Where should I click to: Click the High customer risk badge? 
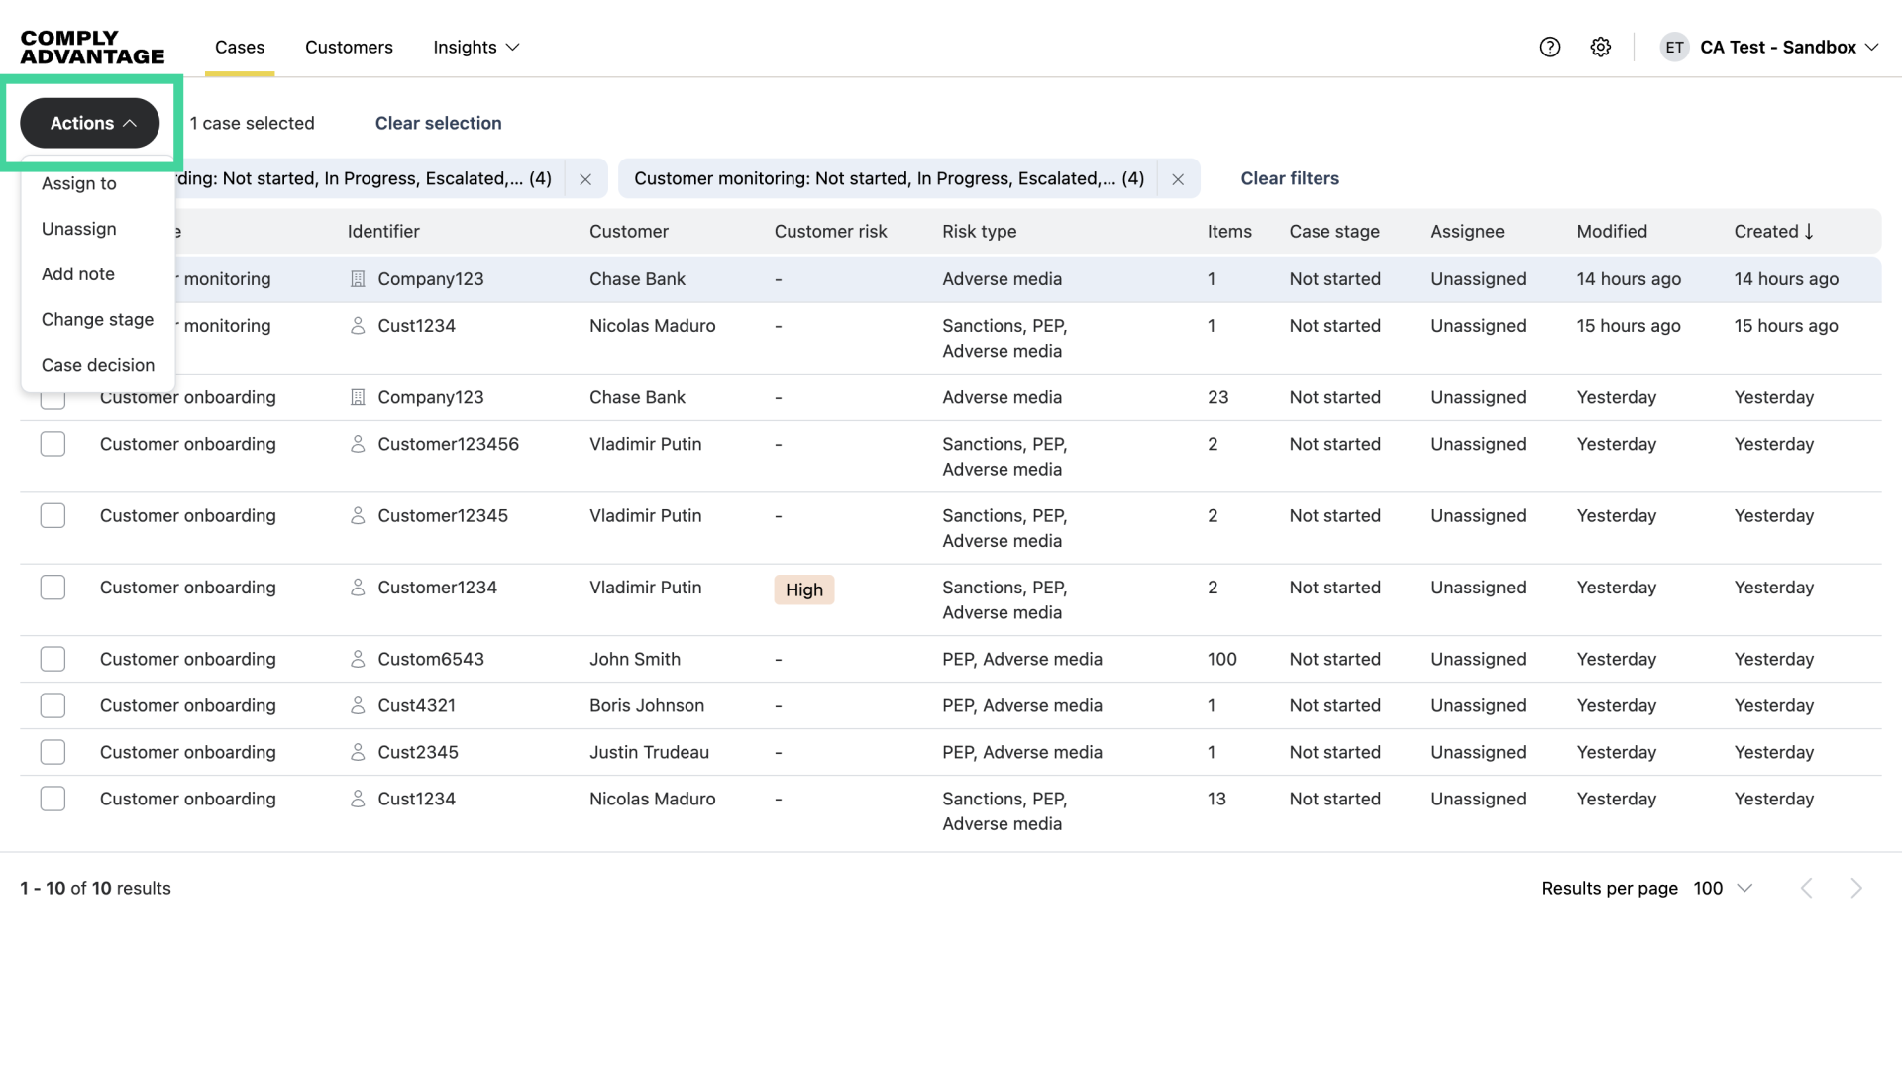coord(803,589)
